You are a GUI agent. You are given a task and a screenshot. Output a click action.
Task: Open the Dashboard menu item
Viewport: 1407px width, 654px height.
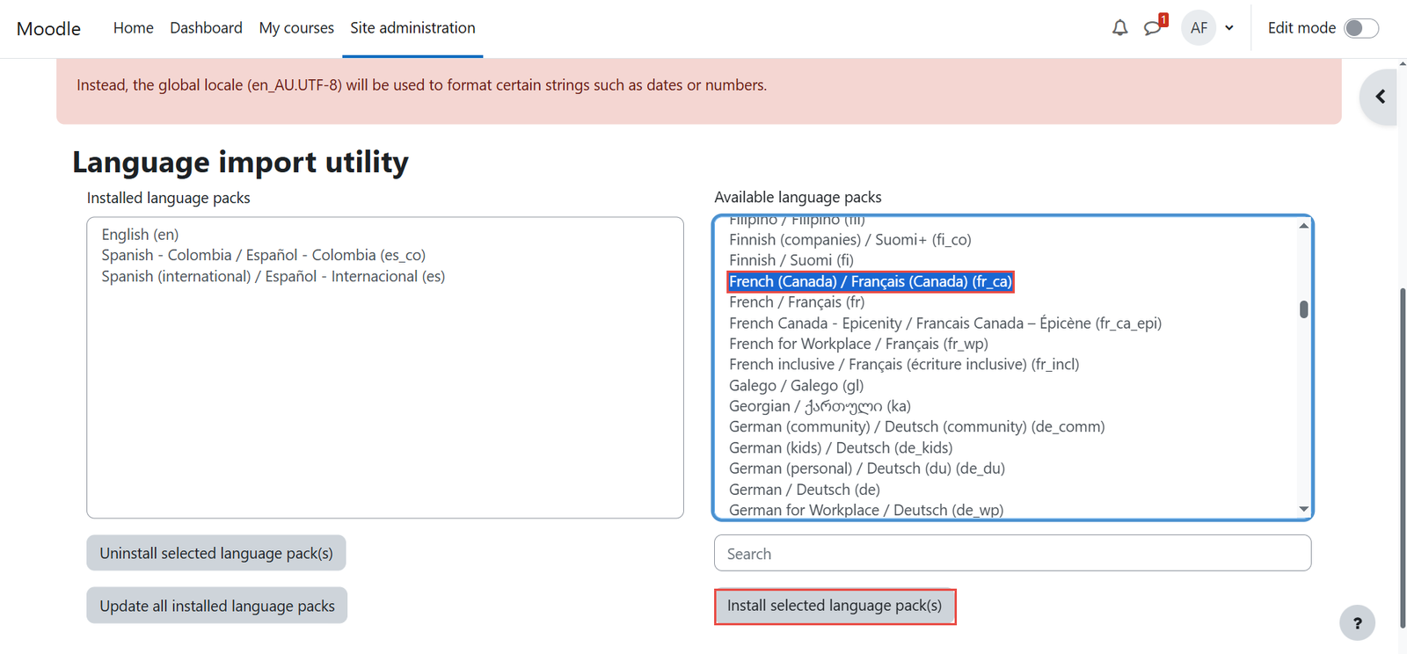coord(206,28)
